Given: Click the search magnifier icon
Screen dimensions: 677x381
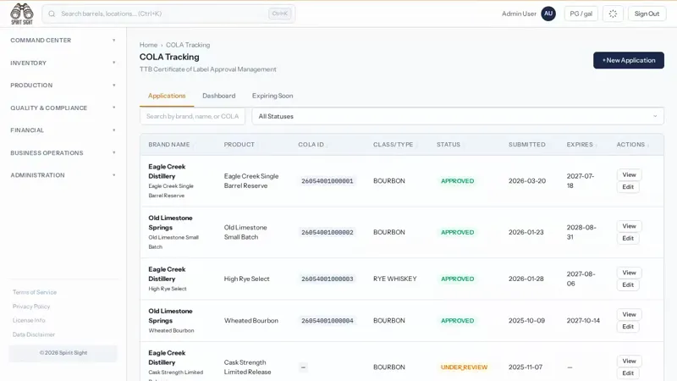Looking at the screenshot, I should click(x=52, y=14).
